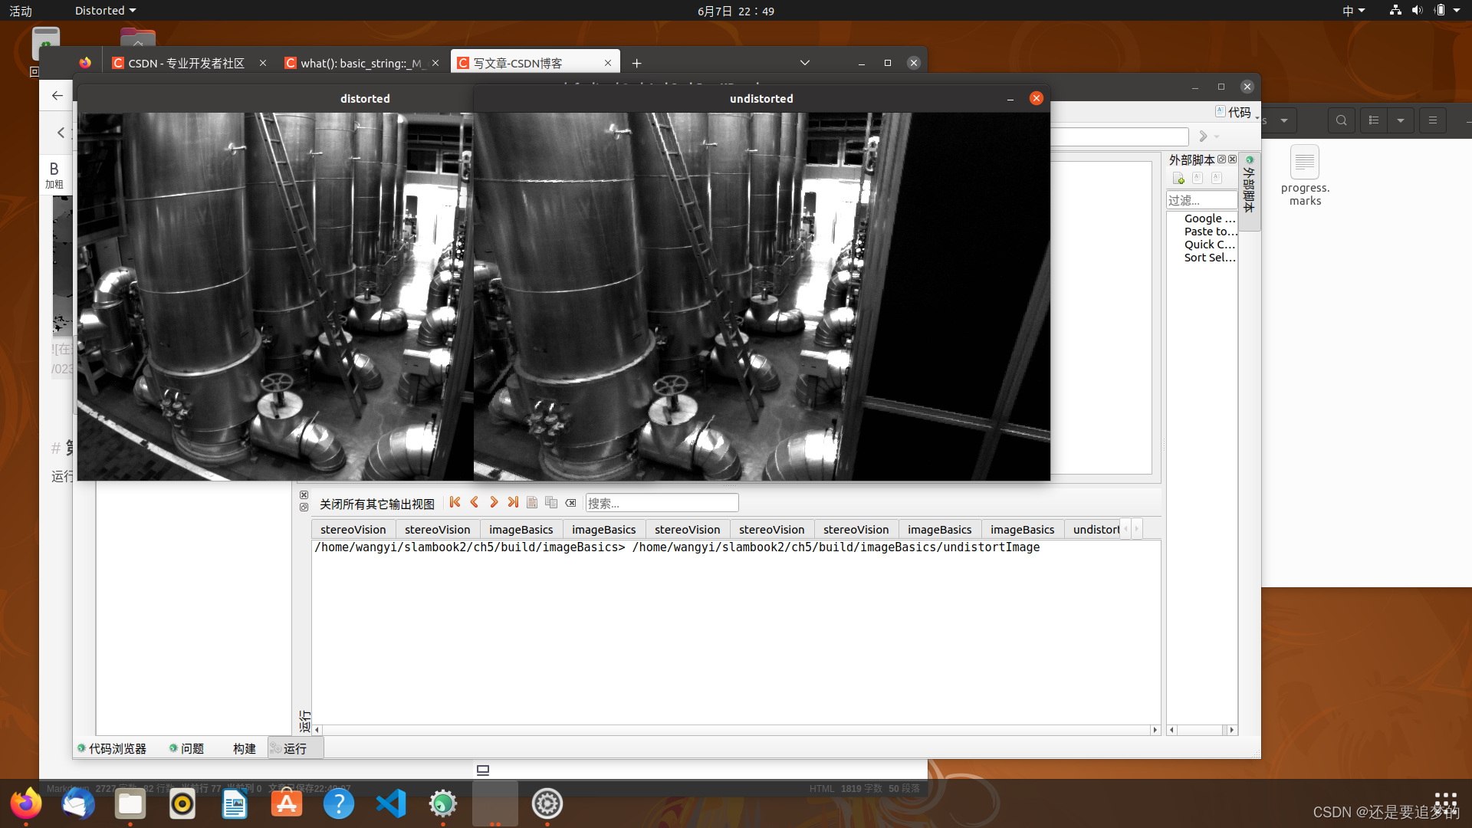Open input method 中 menu
Image resolution: width=1472 pixels, height=828 pixels.
click(x=1354, y=11)
